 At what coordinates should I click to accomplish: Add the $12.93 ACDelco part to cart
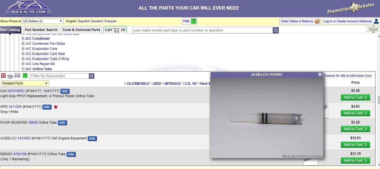pyautogui.click(x=355, y=145)
